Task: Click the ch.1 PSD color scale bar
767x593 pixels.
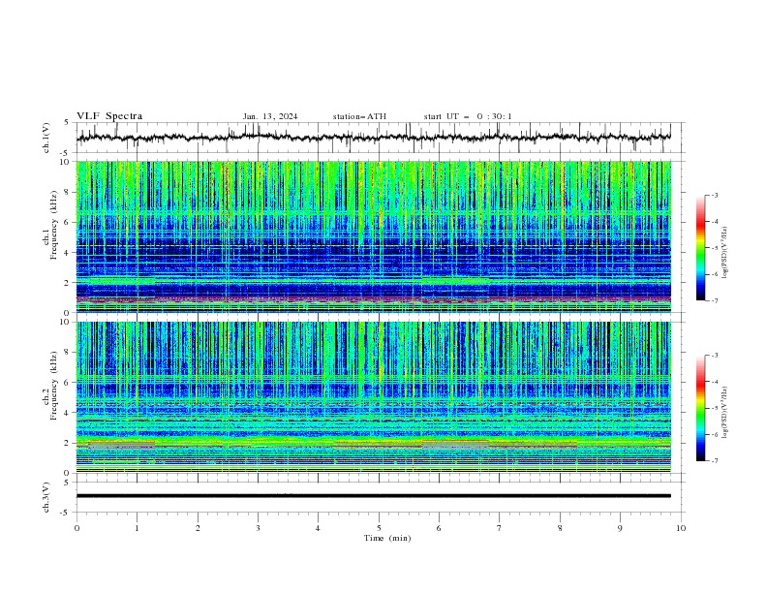Action: pyautogui.click(x=700, y=248)
